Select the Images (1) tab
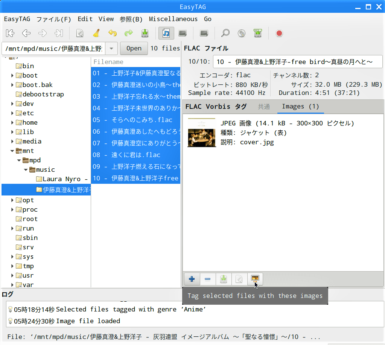 pyautogui.click(x=301, y=106)
